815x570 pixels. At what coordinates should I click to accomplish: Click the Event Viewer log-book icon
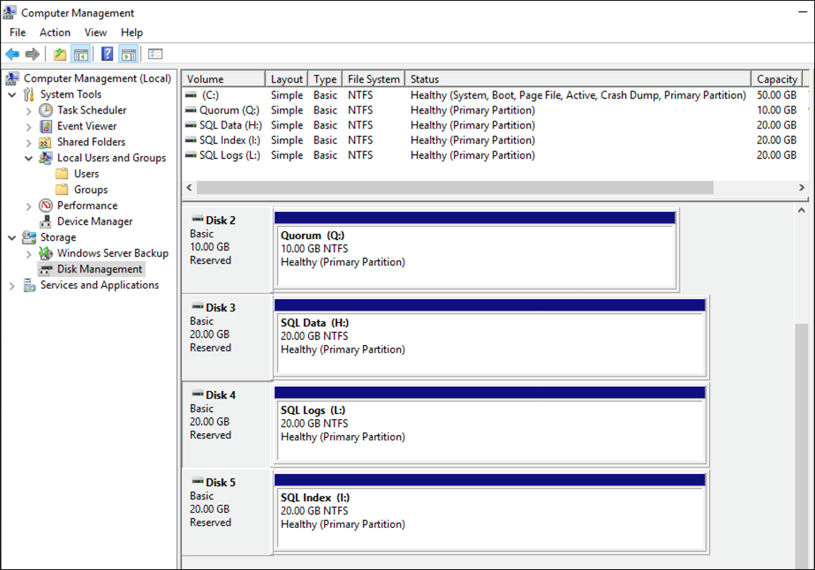point(46,126)
